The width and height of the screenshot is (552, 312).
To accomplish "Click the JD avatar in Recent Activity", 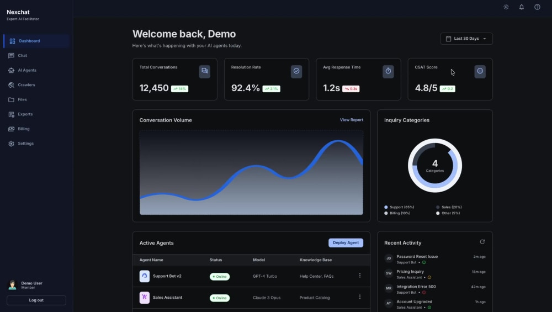I will (x=389, y=258).
